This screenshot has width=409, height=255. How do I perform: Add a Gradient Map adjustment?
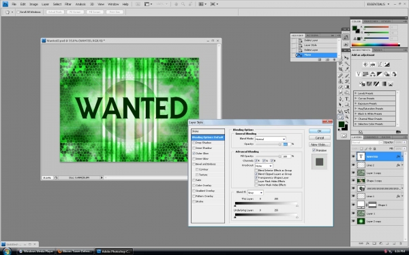[383, 84]
